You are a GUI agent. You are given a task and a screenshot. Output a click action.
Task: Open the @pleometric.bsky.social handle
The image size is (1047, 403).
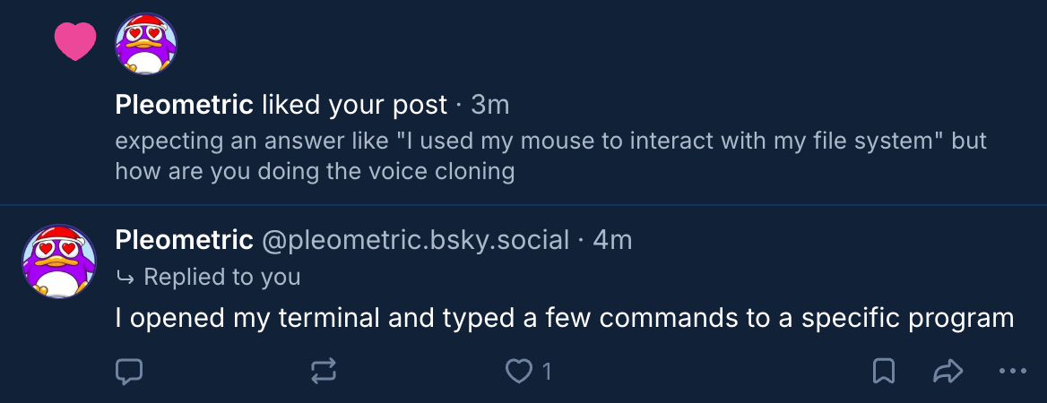(x=415, y=240)
